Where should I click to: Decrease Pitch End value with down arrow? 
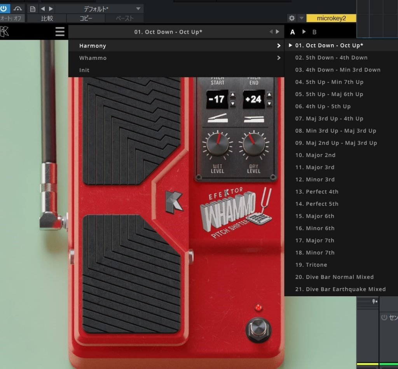[269, 104]
